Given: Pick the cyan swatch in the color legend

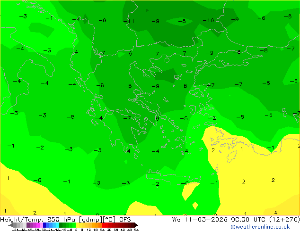Looking at the screenshot, I should [x=57, y=225].
